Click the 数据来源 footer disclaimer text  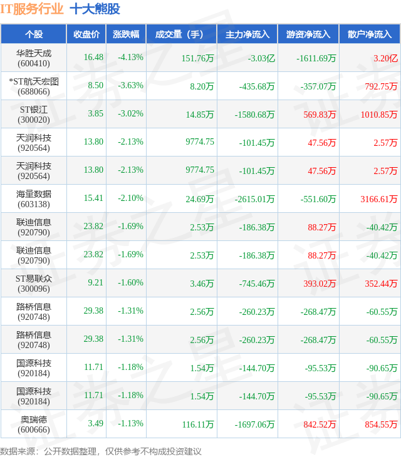point(101,451)
